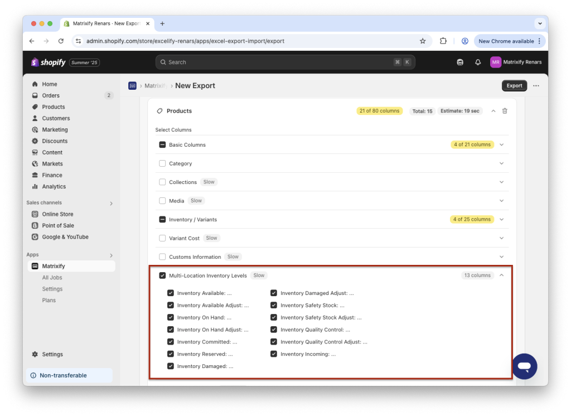Expand the Media column group

[x=501, y=200]
